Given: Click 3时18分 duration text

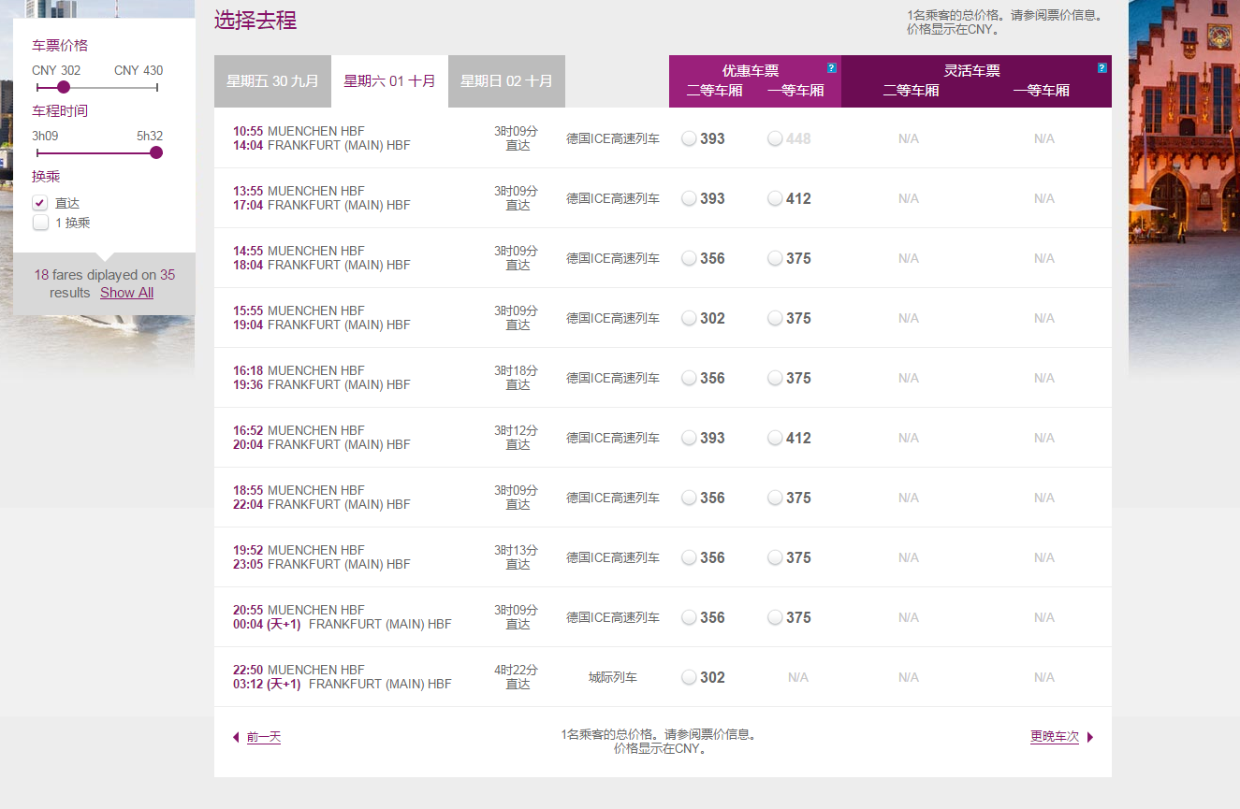Looking at the screenshot, I should click(x=517, y=370).
